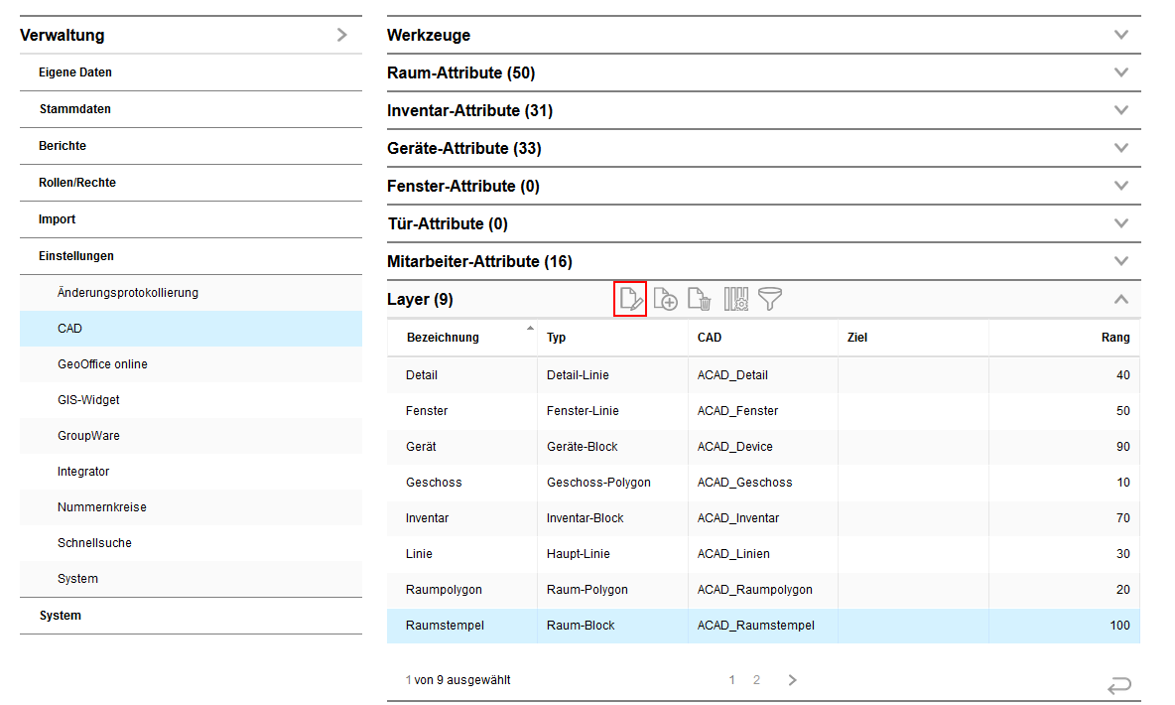1175x705 pixels.
Task: Expand the Raum-Attribute (50) section
Action: coord(1121,72)
